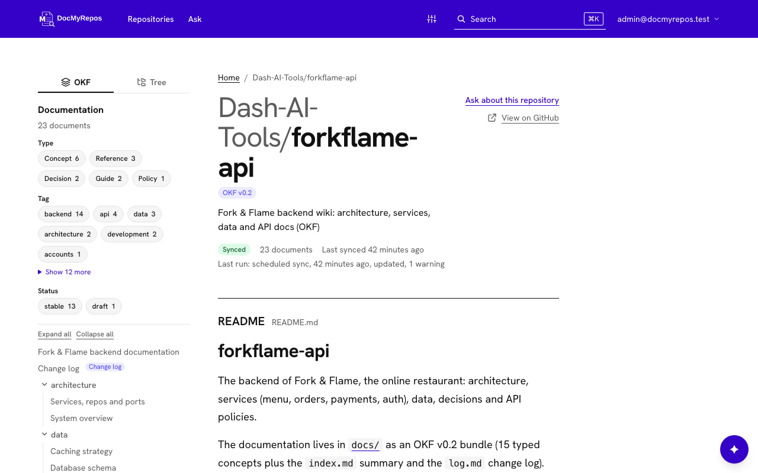This screenshot has height=473, width=758.
Task: Collapse the architecture tree folder
Action: click(44, 385)
